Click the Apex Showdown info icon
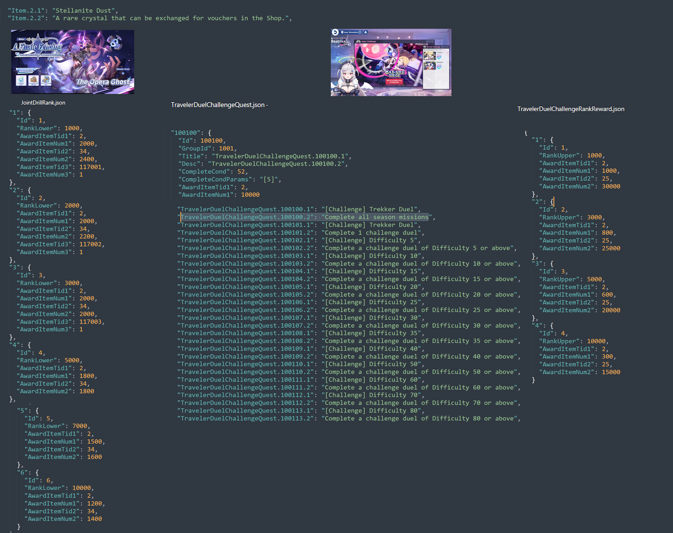Viewport: 673px width, 533px height. click(x=360, y=33)
